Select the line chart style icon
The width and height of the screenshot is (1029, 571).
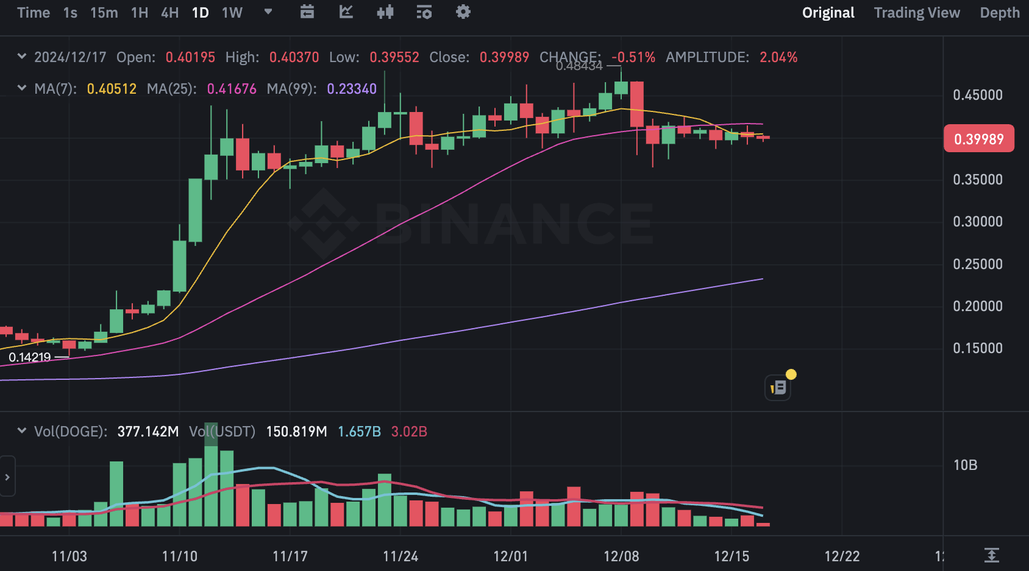(x=346, y=12)
